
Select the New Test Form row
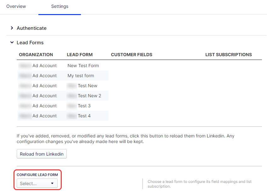(83, 66)
